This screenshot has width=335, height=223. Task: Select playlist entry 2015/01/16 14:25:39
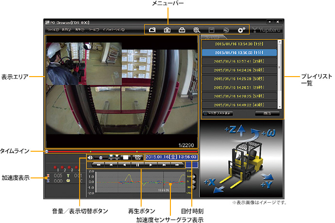click(239, 79)
